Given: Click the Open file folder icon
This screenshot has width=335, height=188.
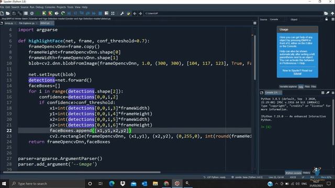Looking at the screenshot, I should [x=8, y=13].
